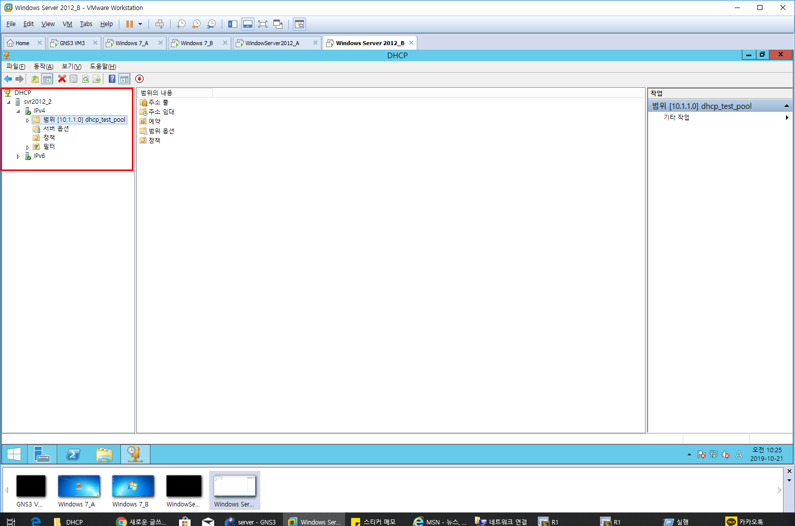The width and height of the screenshot is (795, 526).
Task: Collapse the svr2012_2 server node
Action: click(9, 102)
